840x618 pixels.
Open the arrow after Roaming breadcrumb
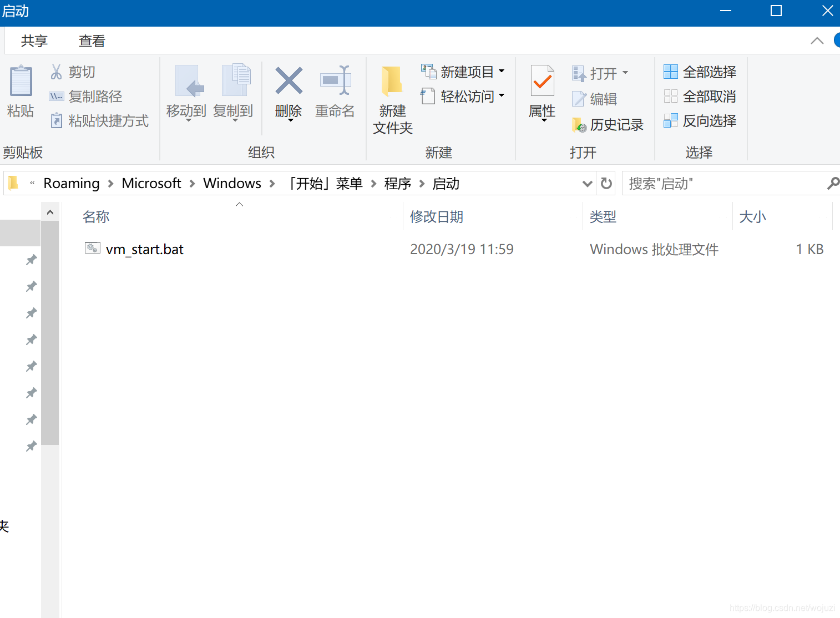pos(111,184)
